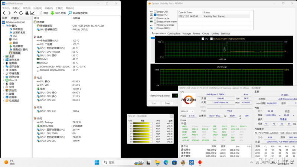Open the graph icon in AIDA64 toolbar
297x167 pixels.
(x=33, y=13)
